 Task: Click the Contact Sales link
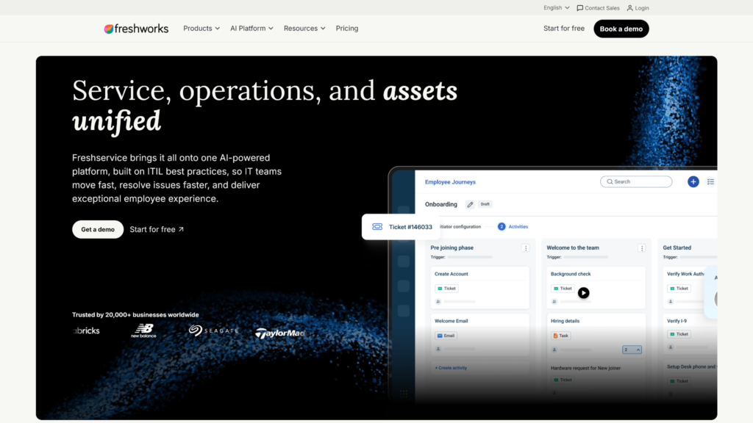(x=598, y=7)
